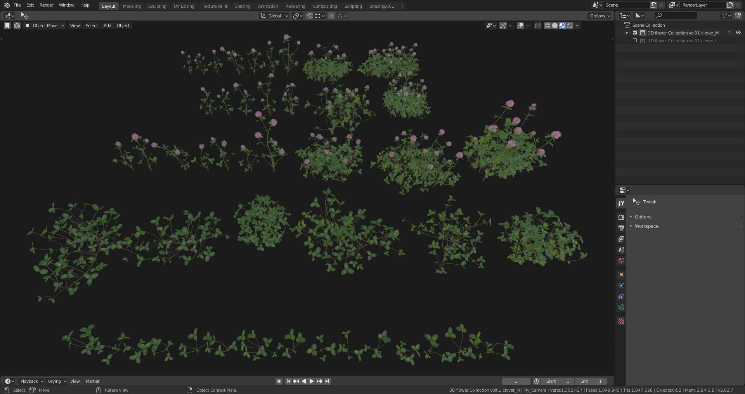The height and width of the screenshot is (394, 745).
Task: Expand the Workspace panel
Action: pos(646,226)
